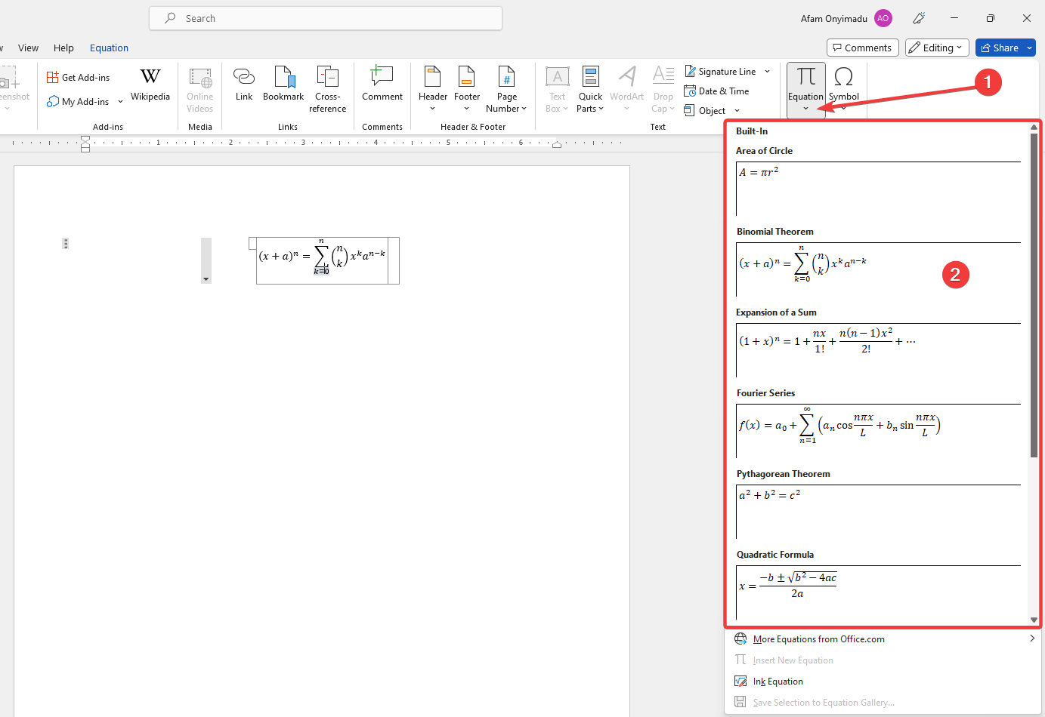Add a new Comment from the ribbon
The width and height of the screenshot is (1045, 717).
(382, 85)
